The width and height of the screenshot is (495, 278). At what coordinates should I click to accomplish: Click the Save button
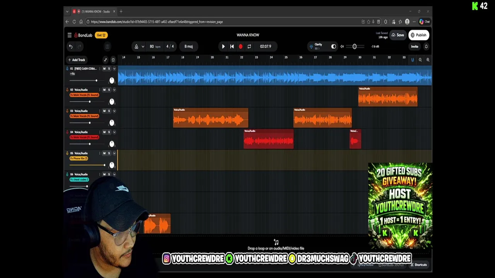pyautogui.click(x=398, y=35)
